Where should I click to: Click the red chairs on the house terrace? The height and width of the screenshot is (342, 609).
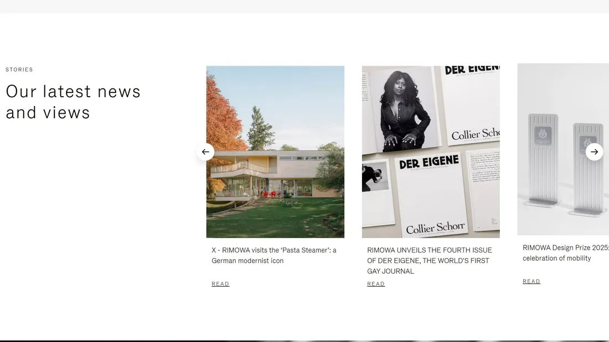point(267,193)
